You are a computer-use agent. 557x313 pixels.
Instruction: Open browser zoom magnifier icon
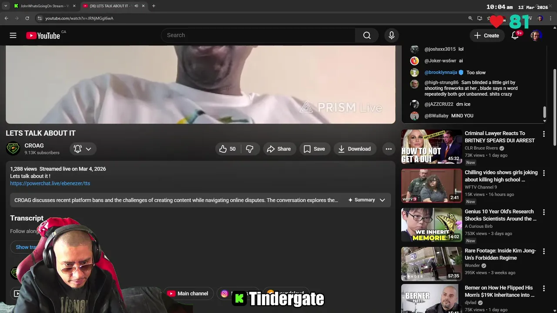(x=470, y=18)
